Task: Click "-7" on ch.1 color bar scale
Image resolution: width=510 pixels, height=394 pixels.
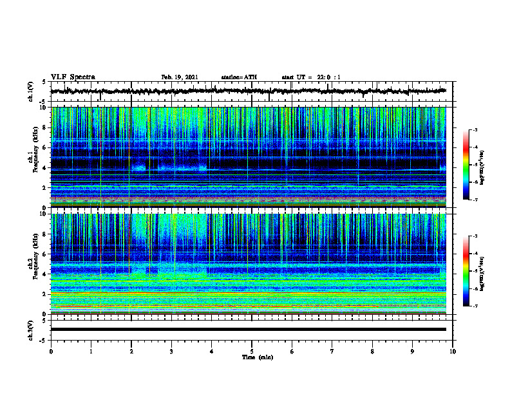Action: click(475, 200)
